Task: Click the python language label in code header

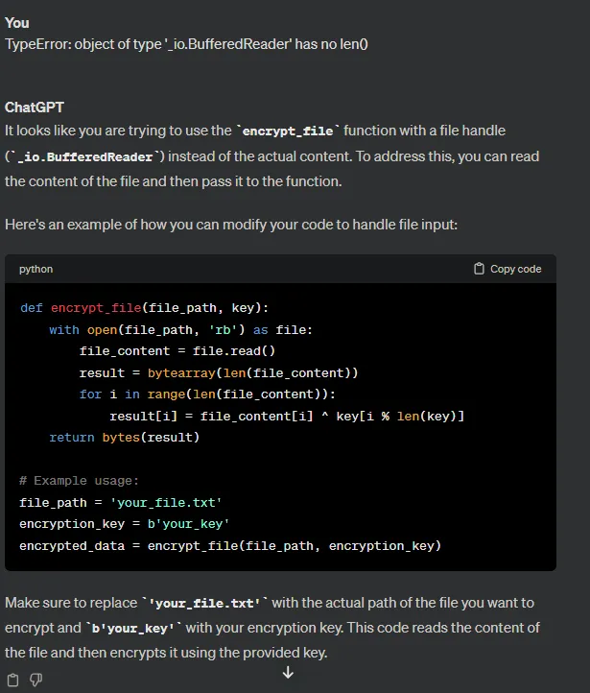Action: coord(35,269)
